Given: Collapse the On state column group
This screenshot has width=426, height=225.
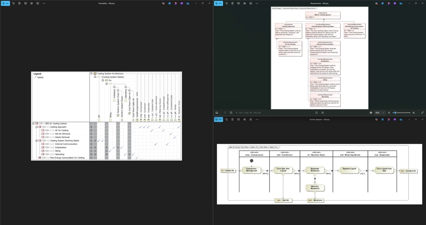Looking at the screenshot, I should coord(103,81).
